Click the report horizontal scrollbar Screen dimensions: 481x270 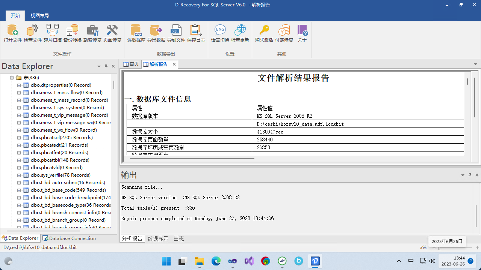click(x=192, y=158)
